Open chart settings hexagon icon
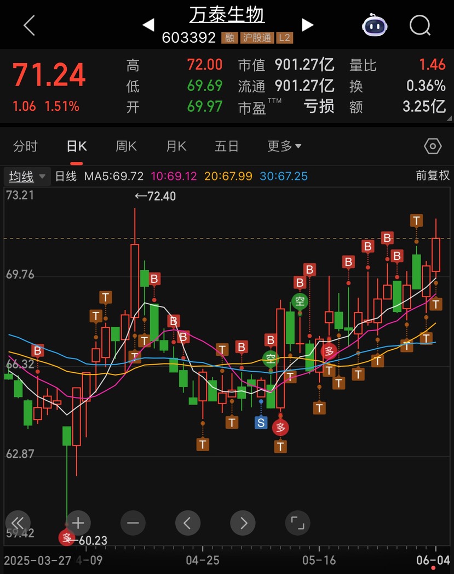This screenshot has height=574, width=454. click(x=433, y=146)
